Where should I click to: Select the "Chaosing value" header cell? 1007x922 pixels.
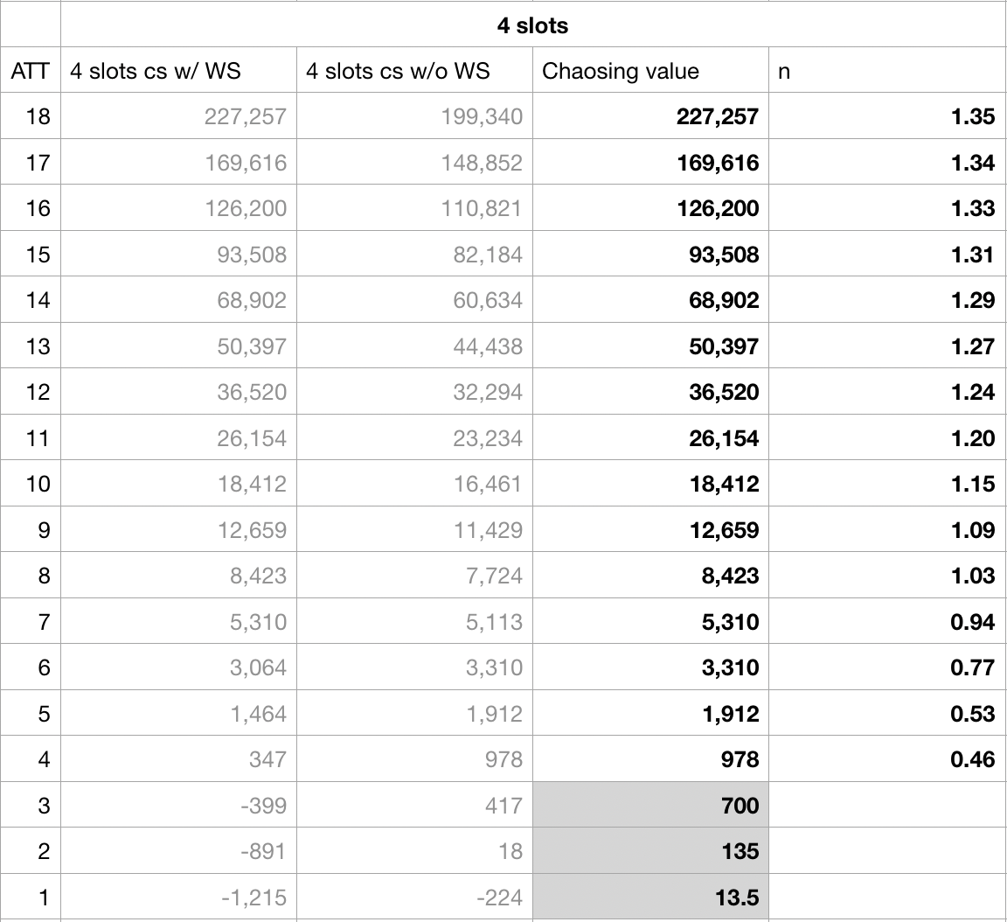tap(650, 71)
